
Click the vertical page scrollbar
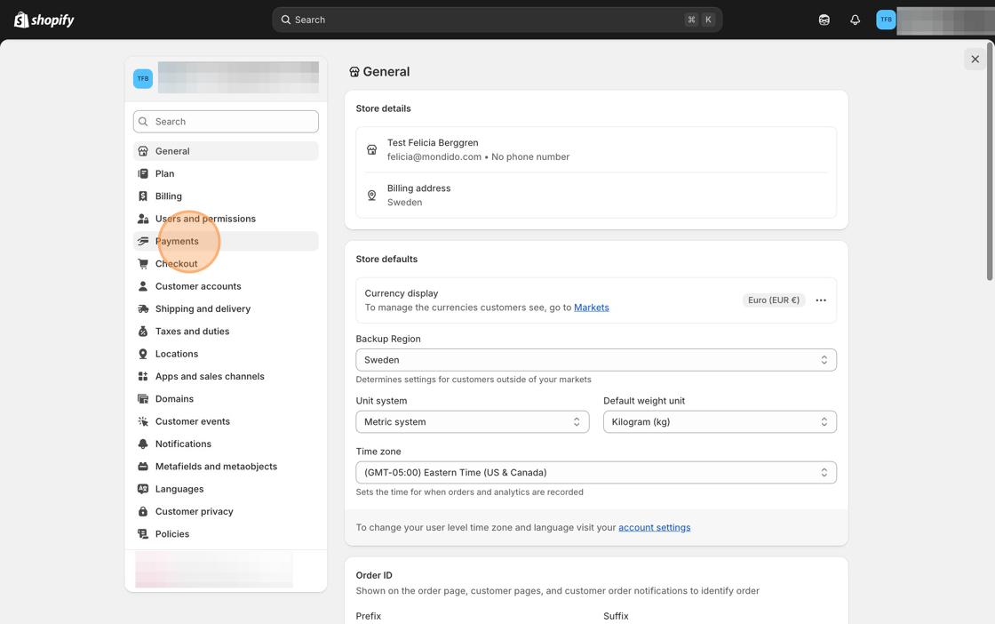990,161
